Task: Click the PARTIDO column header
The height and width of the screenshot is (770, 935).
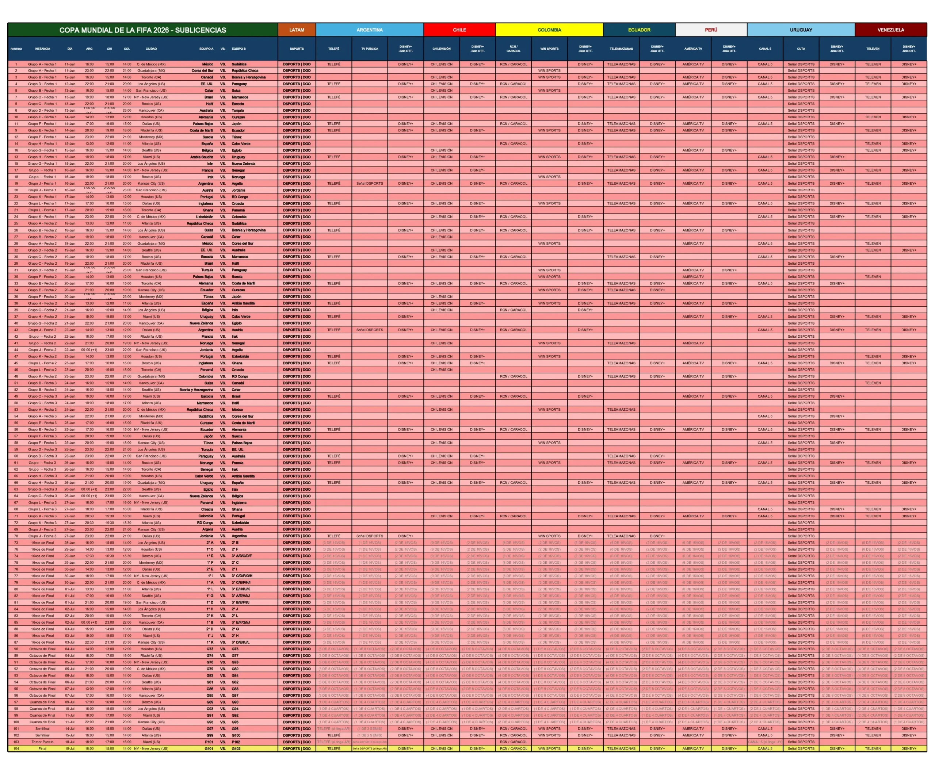Action: [x=16, y=49]
